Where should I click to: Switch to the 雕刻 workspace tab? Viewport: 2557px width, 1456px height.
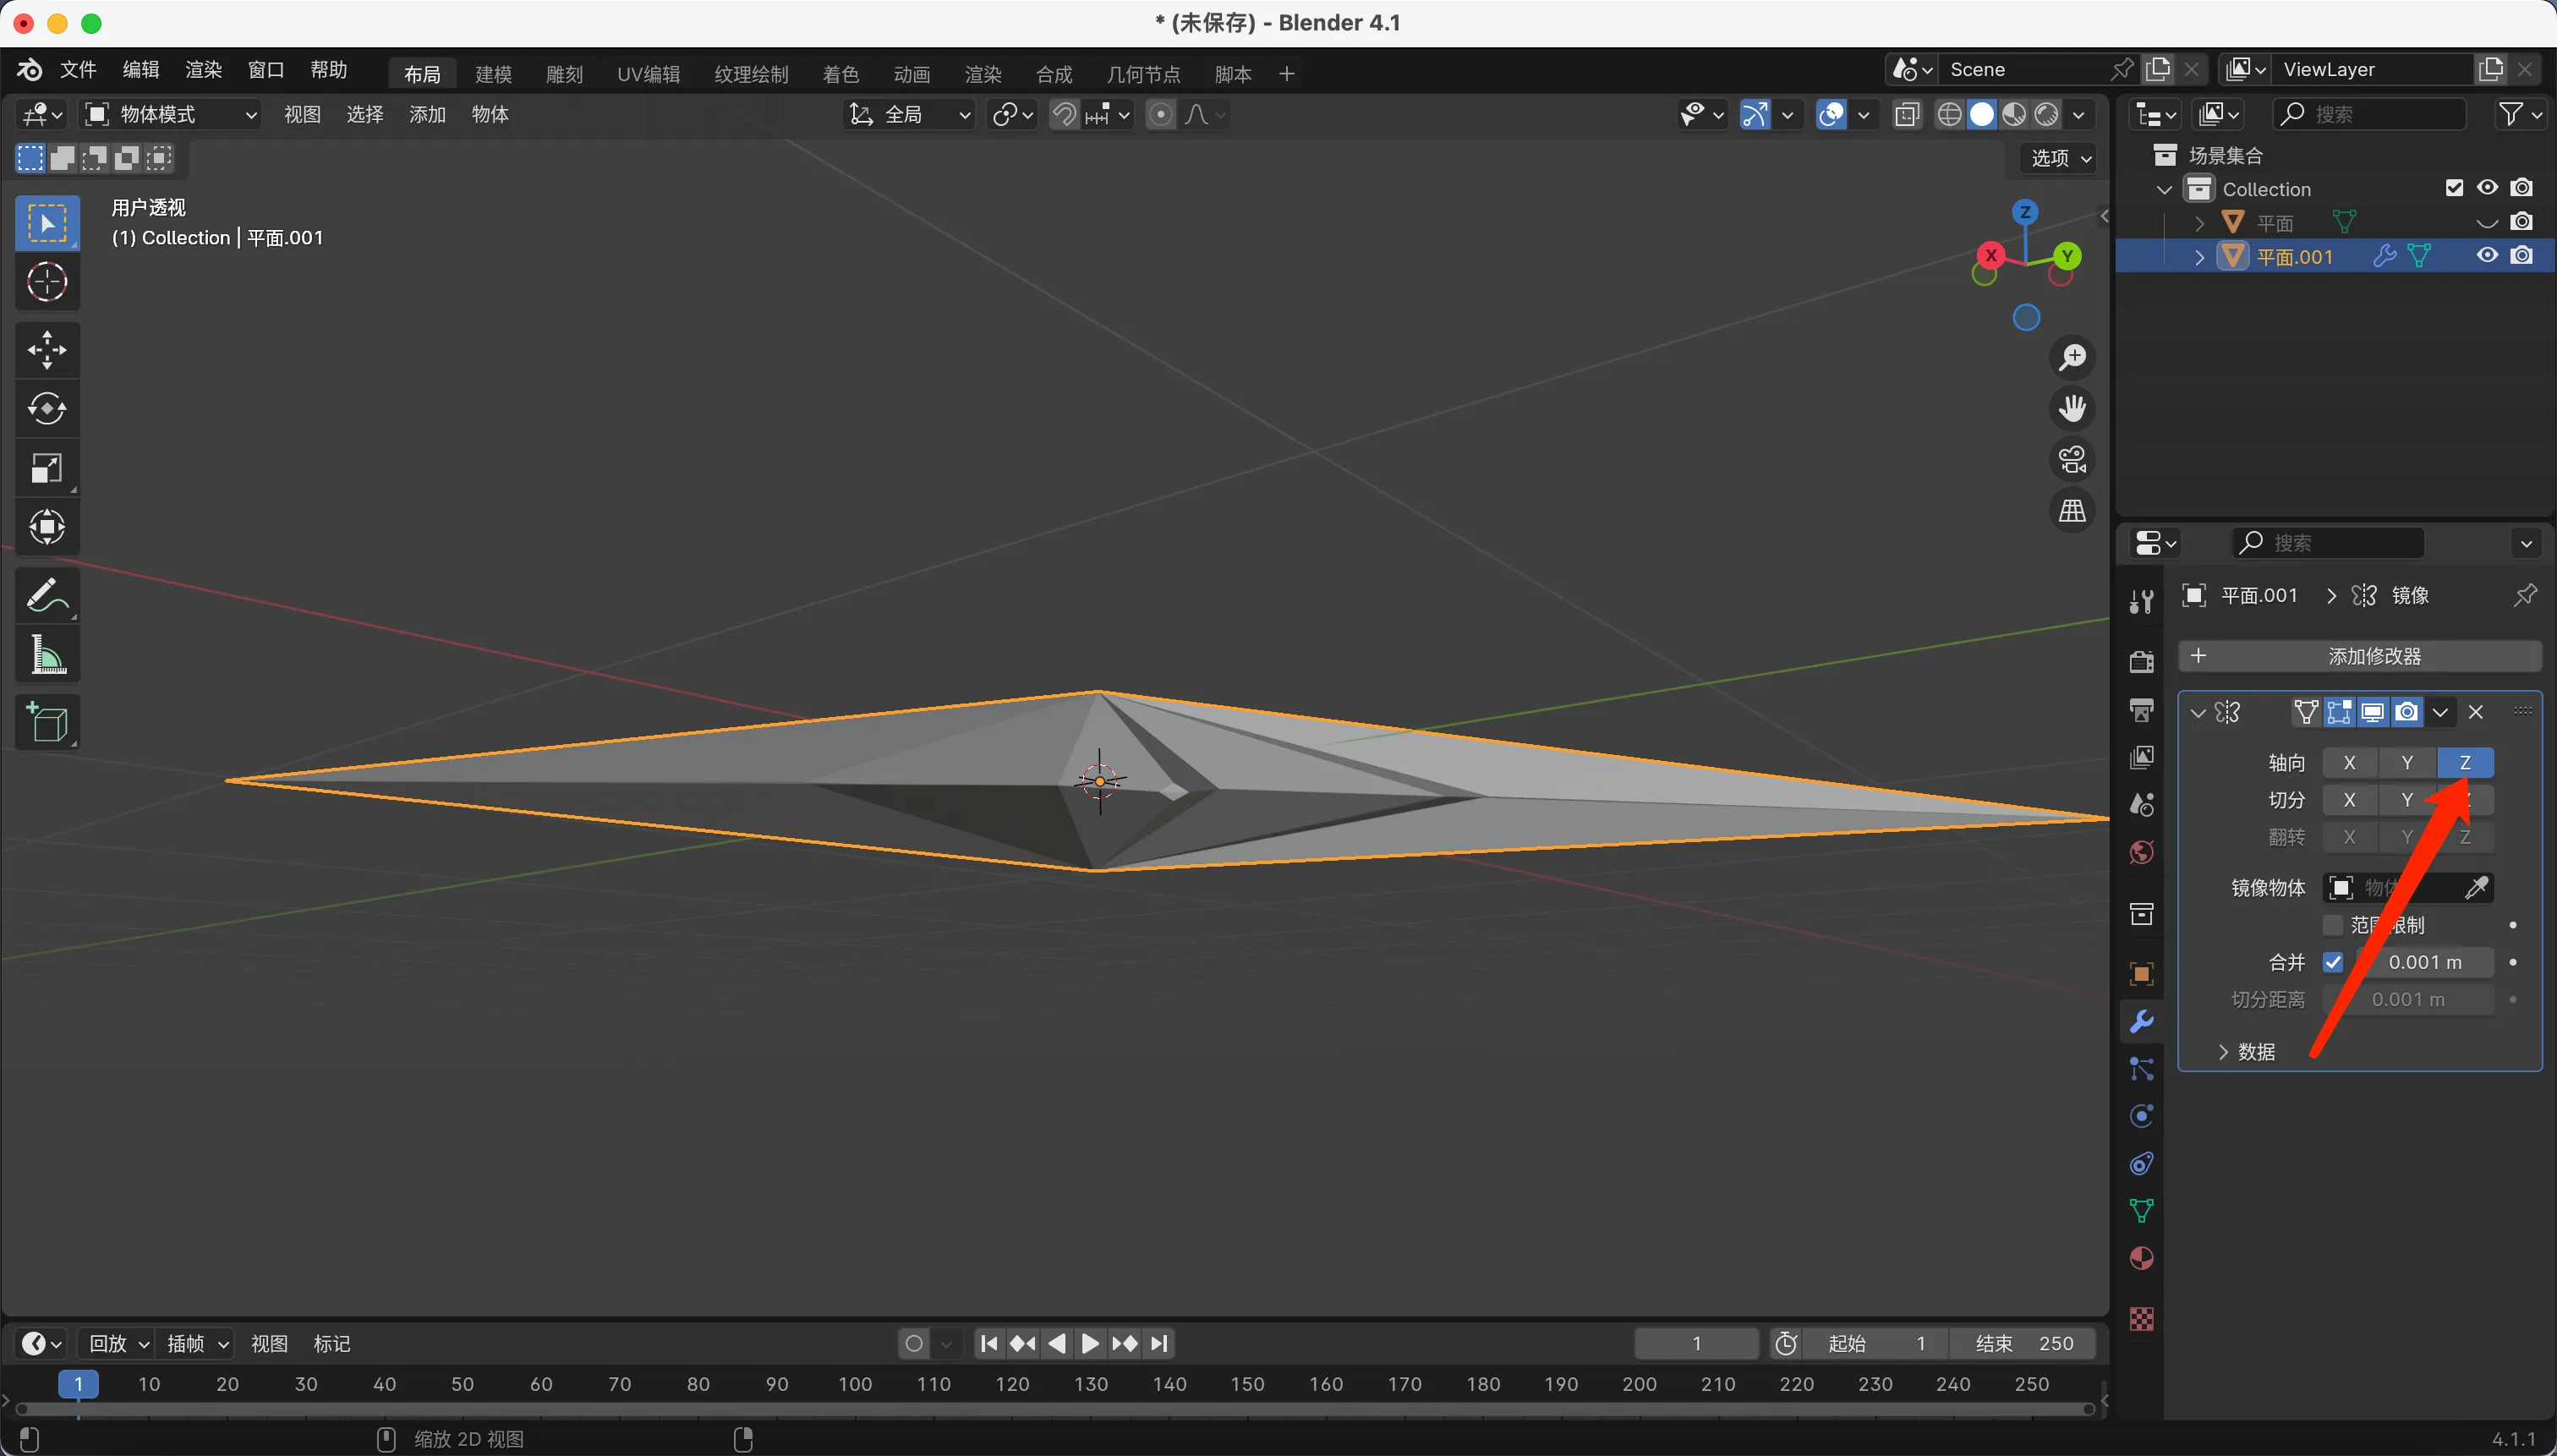point(564,74)
